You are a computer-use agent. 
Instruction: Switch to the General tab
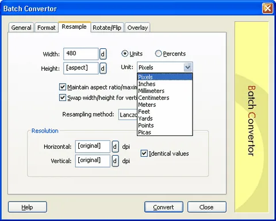tap(21, 28)
